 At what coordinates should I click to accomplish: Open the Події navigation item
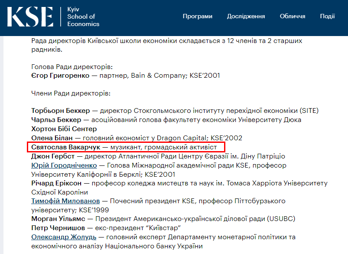click(x=327, y=16)
